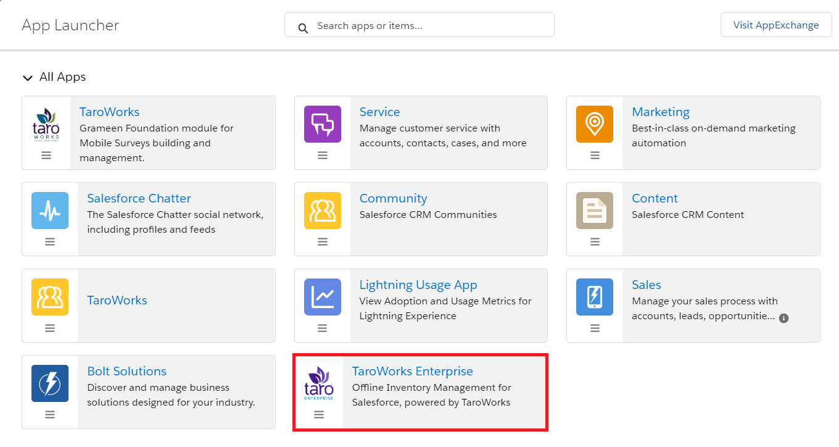Click the Search apps or items field
Image resolution: width=839 pixels, height=447 pixels.
[419, 25]
